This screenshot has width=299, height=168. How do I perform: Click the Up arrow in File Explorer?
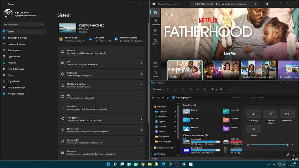pyautogui.click(x=168, y=98)
